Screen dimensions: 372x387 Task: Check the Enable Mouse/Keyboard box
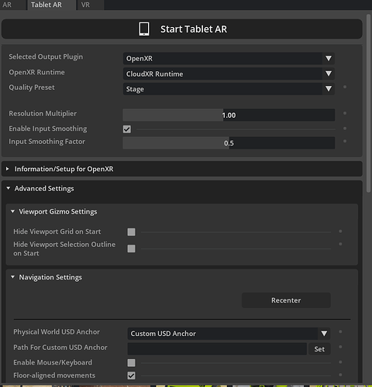pyautogui.click(x=131, y=363)
